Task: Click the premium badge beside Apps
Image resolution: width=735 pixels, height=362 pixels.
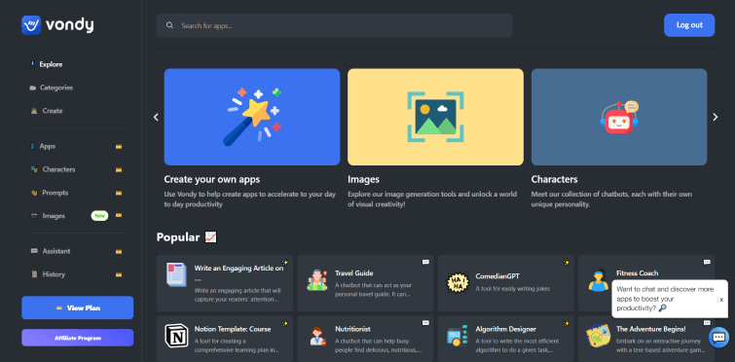Action: (119, 147)
